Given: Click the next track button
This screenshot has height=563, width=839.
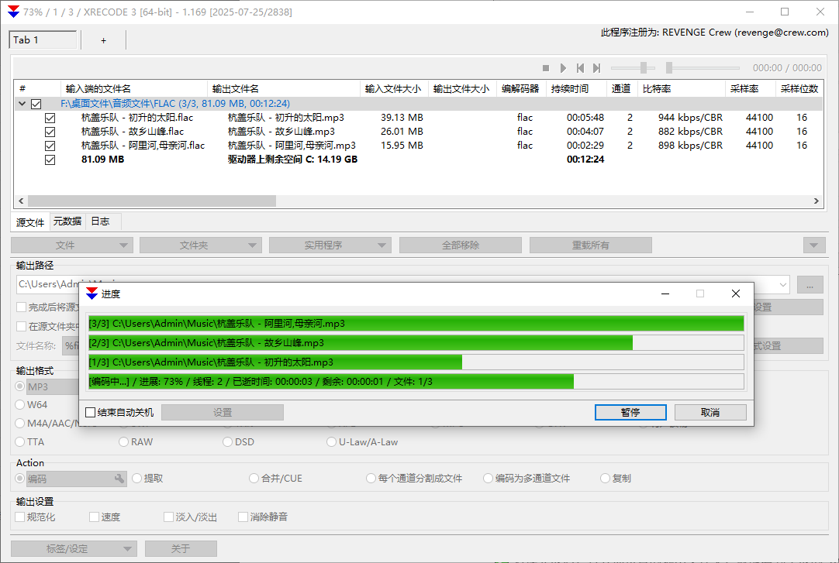Looking at the screenshot, I should (x=597, y=68).
